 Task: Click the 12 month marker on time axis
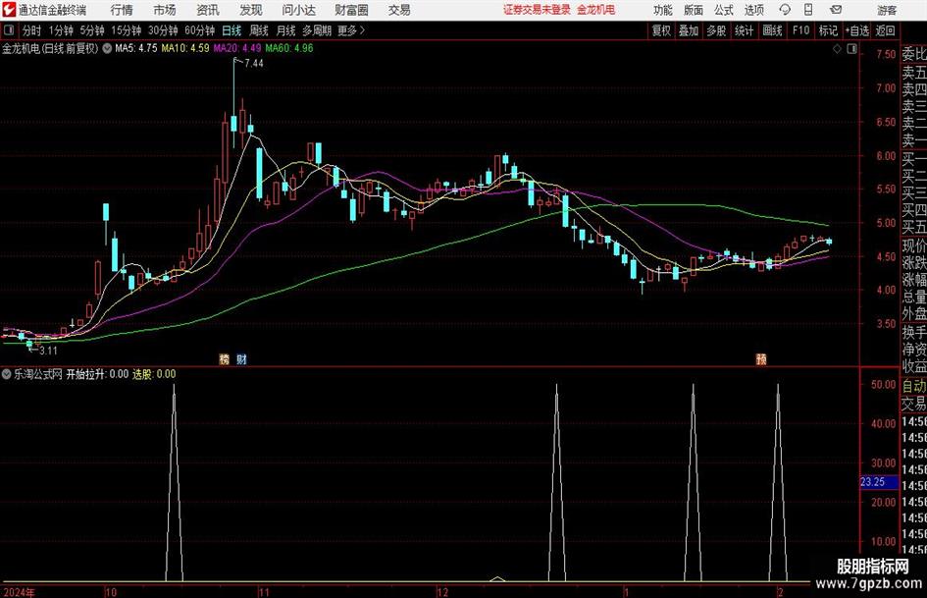coord(442,592)
